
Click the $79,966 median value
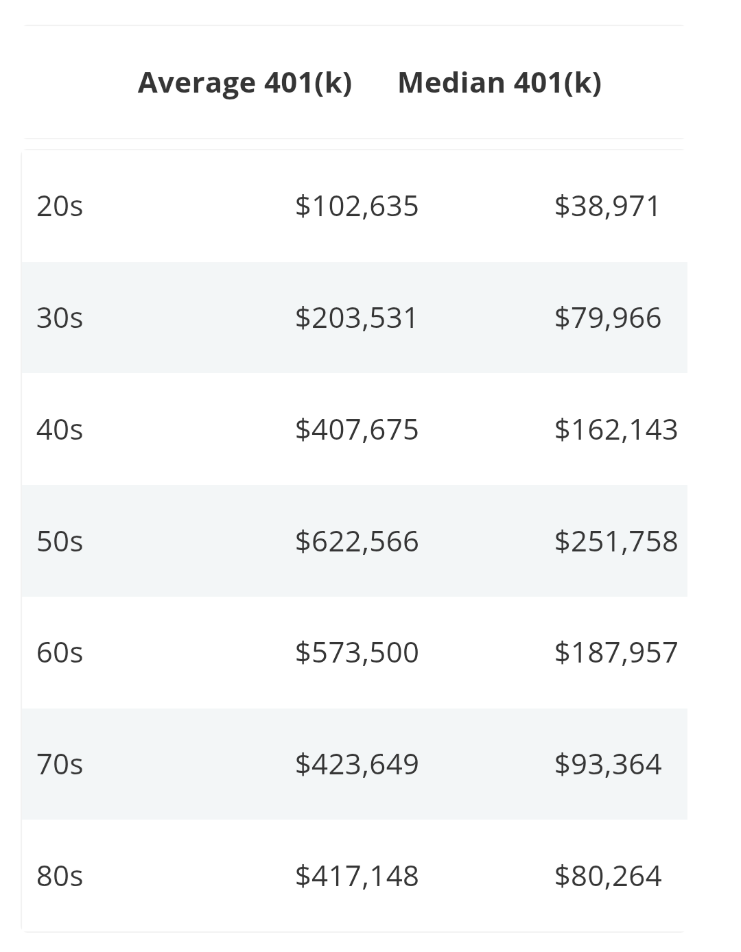[608, 318]
